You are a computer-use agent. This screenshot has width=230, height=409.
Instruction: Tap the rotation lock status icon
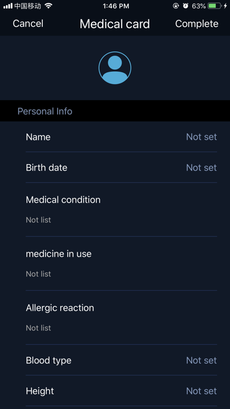click(176, 6)
